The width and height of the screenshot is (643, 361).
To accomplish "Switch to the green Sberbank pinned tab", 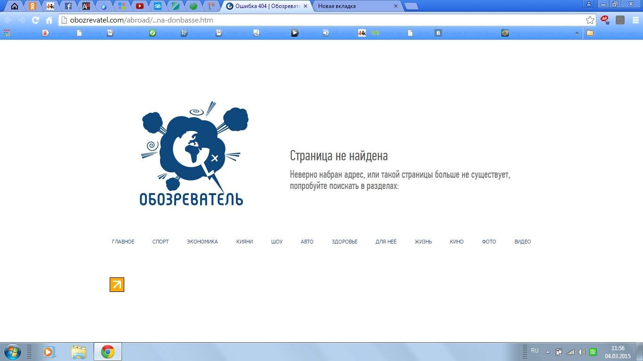I will point(193,6).
